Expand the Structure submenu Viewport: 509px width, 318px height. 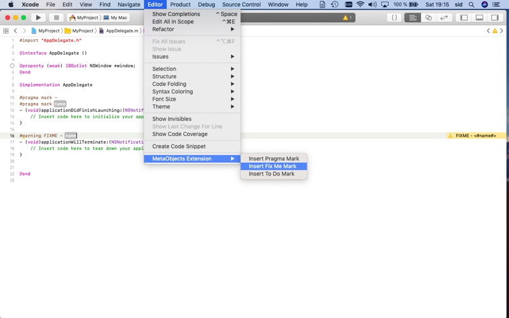(x=192, y=76)
